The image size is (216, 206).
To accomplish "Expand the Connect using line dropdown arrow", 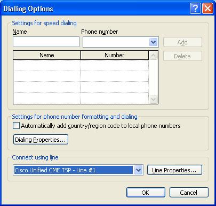I will click(138, 170).
